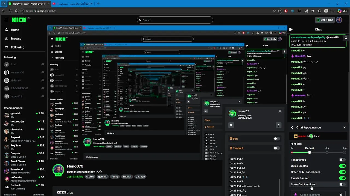Open the Kick hamburger sidebar menu

pyautogui.click(x=7, y=20)
